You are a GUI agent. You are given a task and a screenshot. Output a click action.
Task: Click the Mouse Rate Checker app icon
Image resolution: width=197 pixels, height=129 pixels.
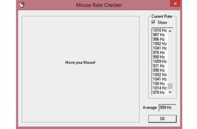click(x=21, y=5)
